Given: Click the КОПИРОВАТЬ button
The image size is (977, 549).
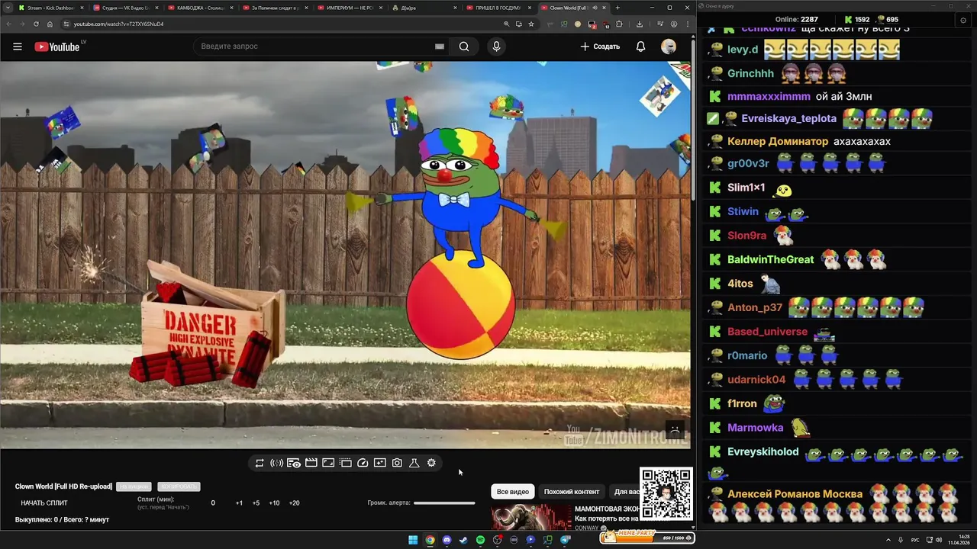Looking at the screenshot, I should [x=179, y=486].
